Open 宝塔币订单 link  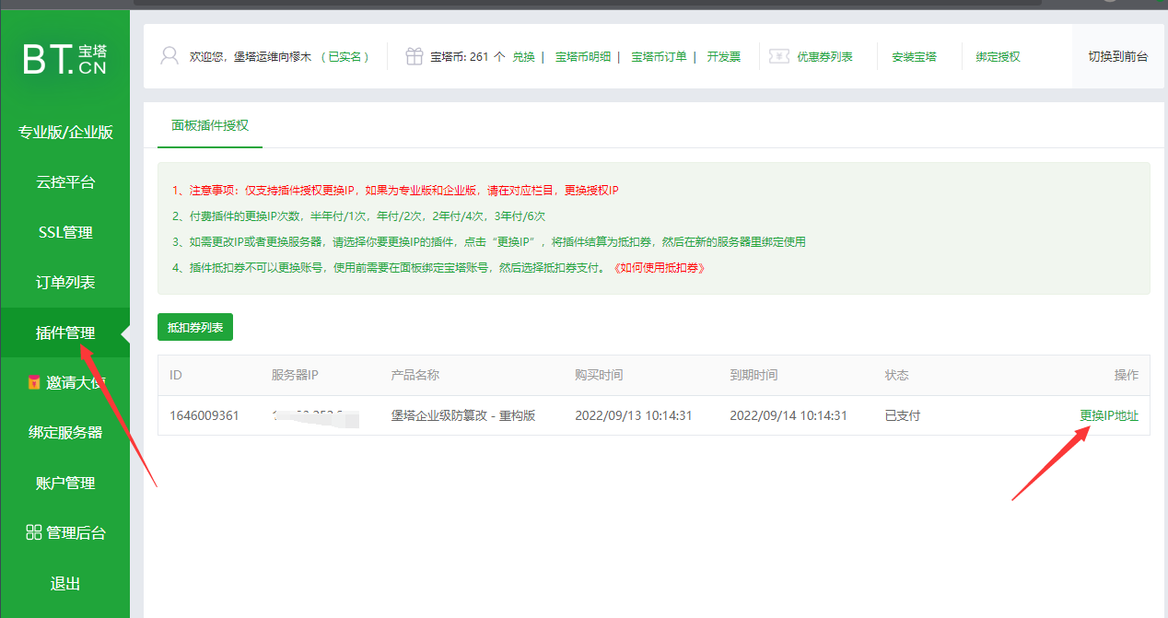click(x=659, y=56)
